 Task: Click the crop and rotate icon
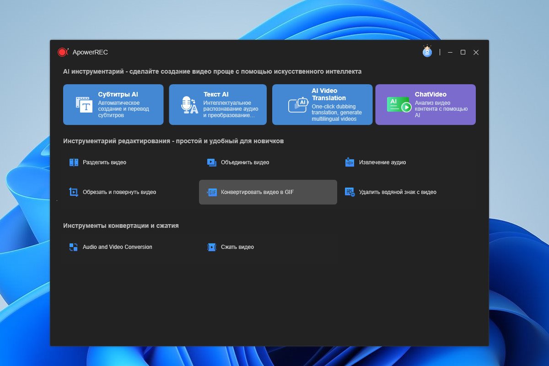tap(74, 192)
